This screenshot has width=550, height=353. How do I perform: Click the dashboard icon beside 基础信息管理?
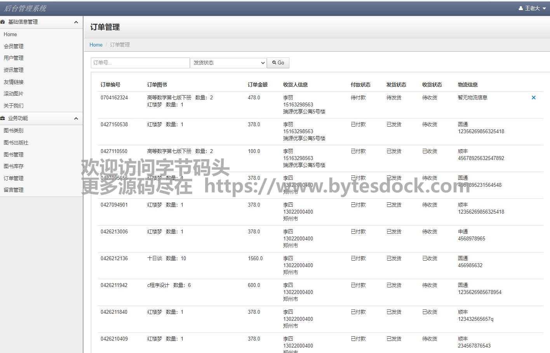(3, 22)
